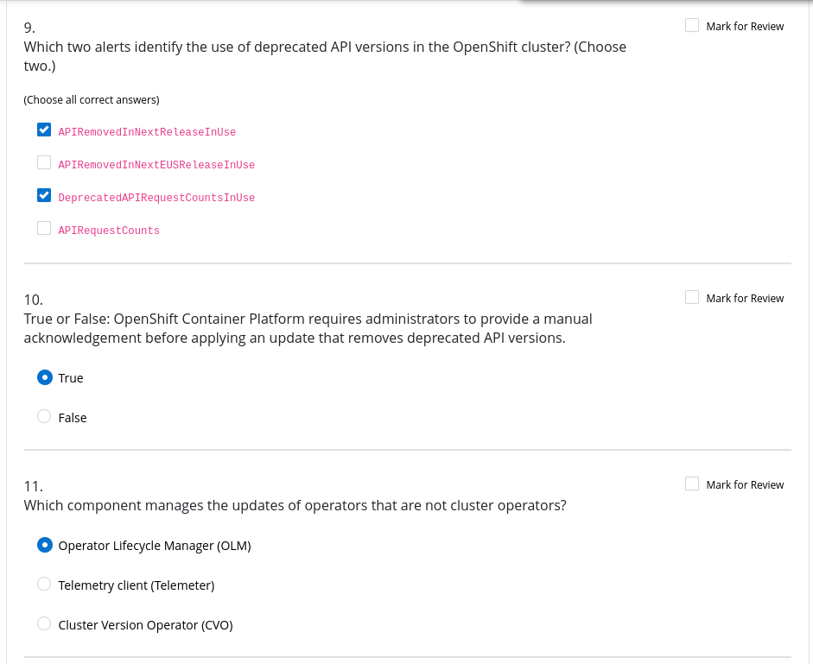Select the False radio button
813x664 pixels.
click(x=45, y=417)
